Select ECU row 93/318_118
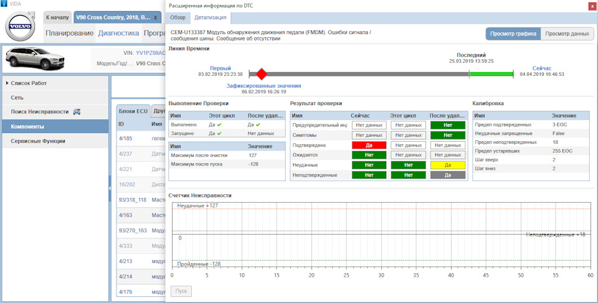This screenshot has width=598, height=303. pyautogui.click(x=141, y=200)
